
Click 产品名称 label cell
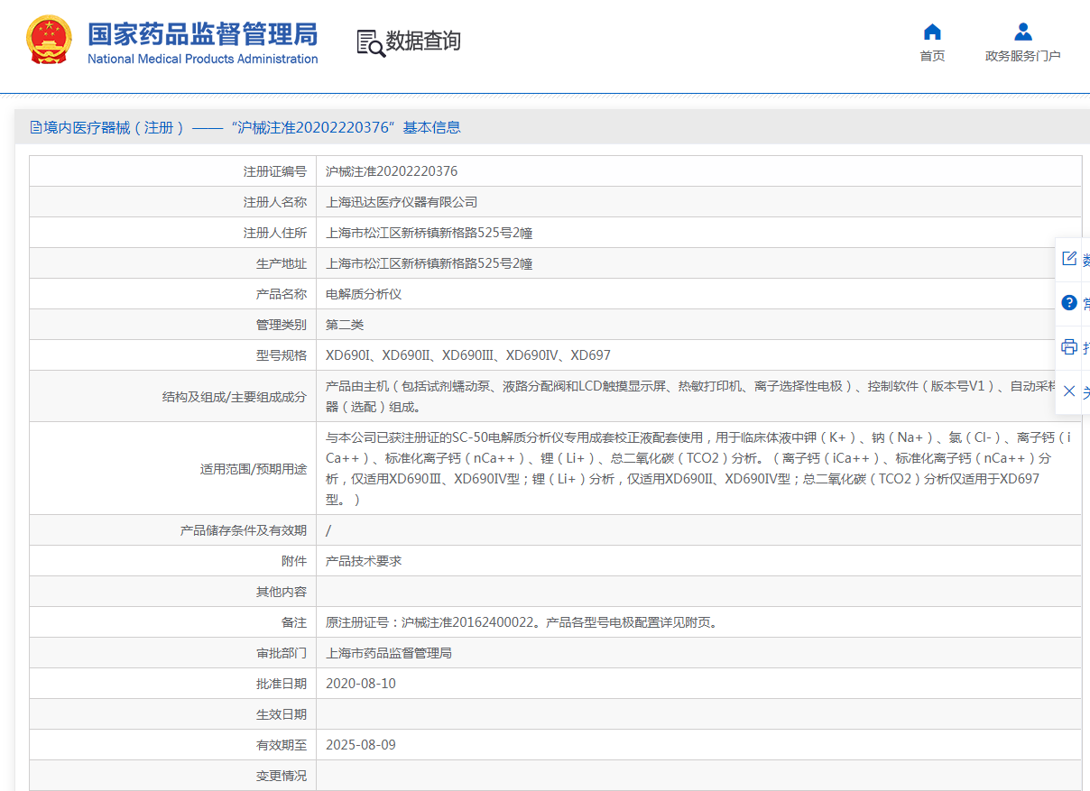coord(172,294)
